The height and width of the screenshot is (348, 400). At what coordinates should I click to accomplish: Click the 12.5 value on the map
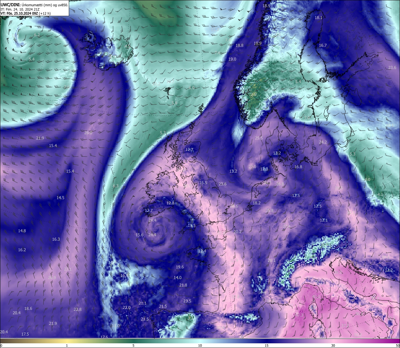317,206
